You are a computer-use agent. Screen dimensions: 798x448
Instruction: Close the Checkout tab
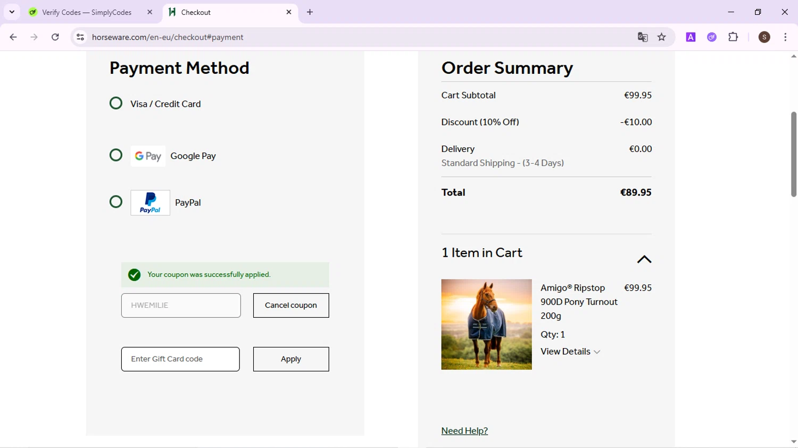click(289, 12)
